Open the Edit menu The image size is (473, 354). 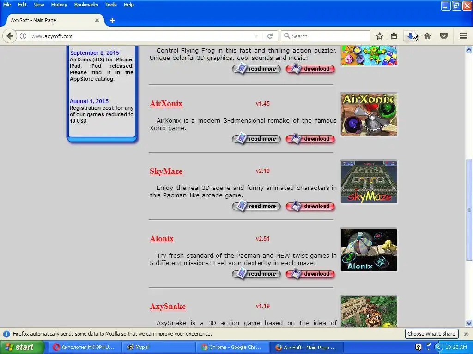22,5
